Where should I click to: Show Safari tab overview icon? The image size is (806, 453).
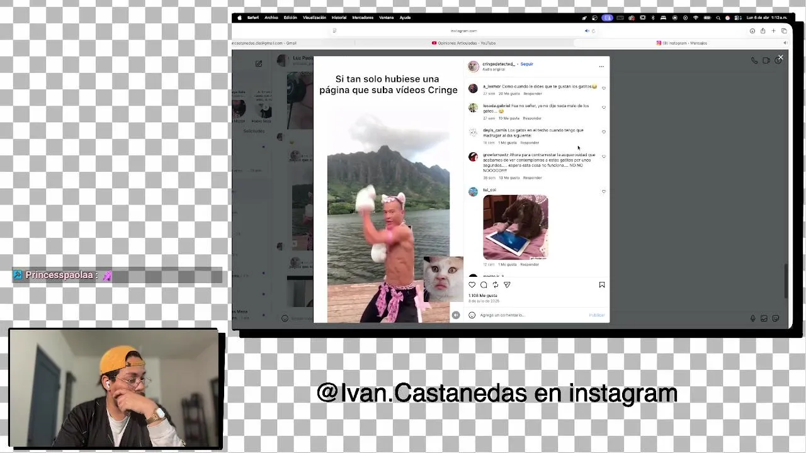tap(784, 31)
